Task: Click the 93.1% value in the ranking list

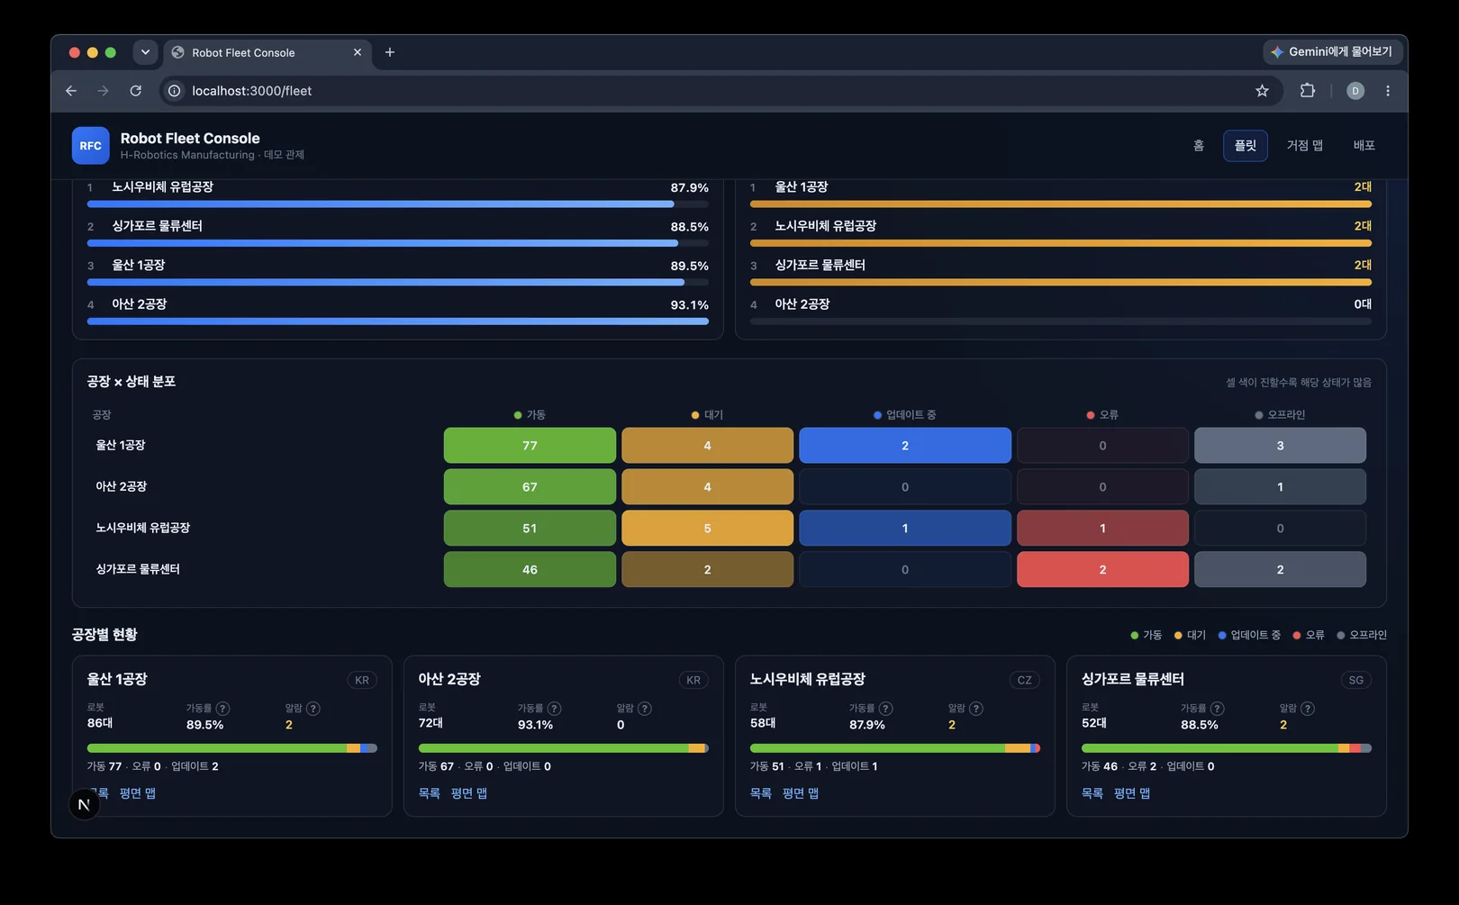Action: (x=689, y=305)
